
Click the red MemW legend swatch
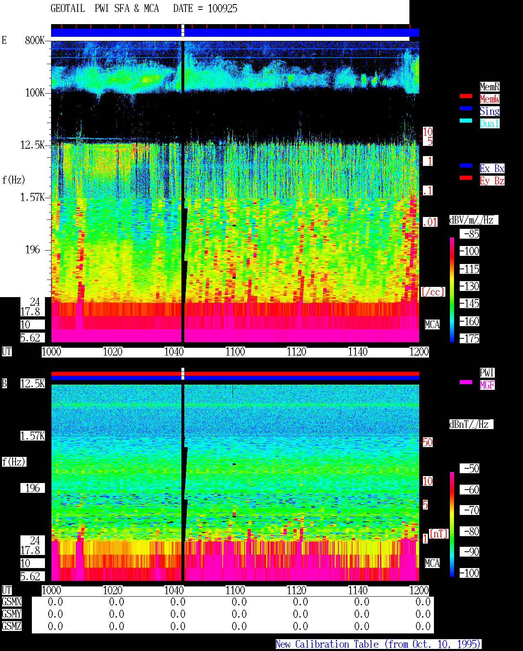pos(466,96)
